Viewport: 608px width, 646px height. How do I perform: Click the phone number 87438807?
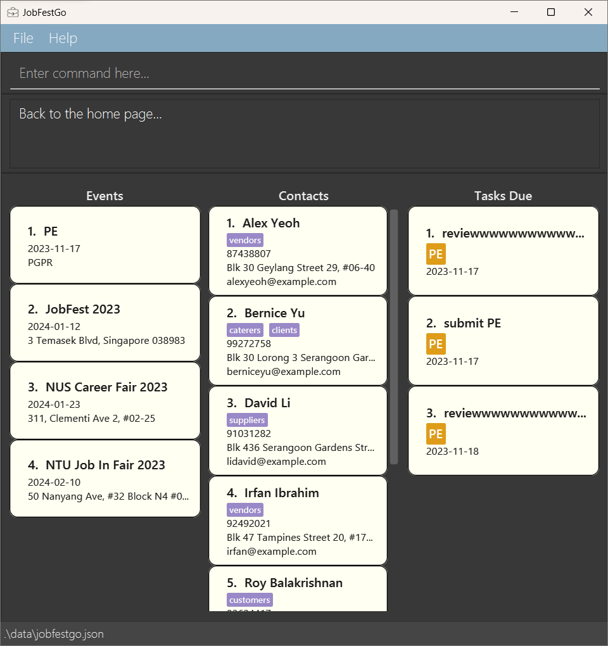(x=249, y=254)
